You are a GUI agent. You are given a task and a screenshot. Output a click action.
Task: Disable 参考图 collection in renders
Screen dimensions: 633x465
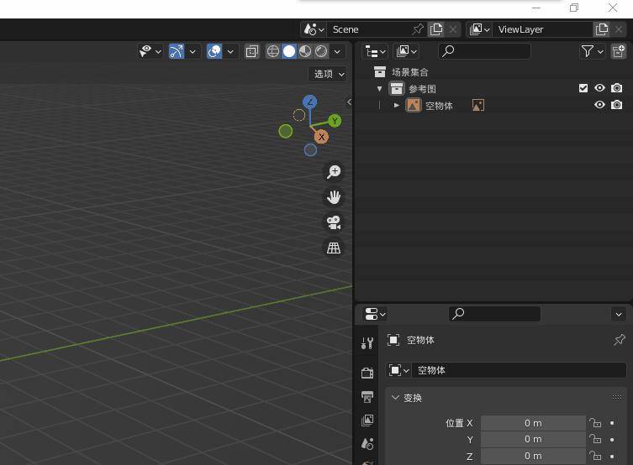(616, 88)
